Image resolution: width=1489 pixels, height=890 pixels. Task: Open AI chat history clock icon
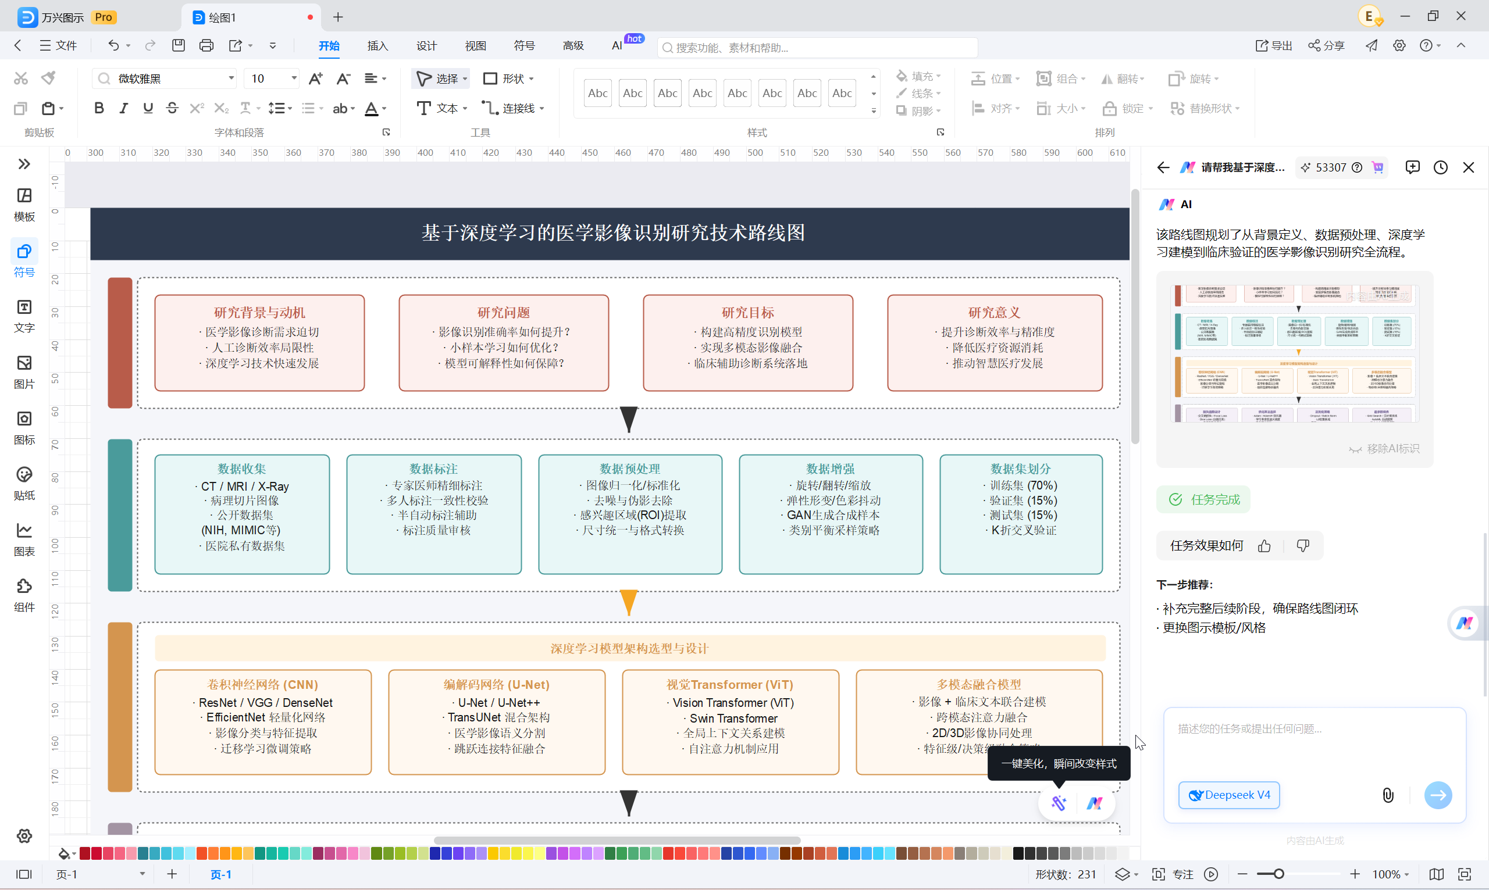click(x=1440, y=167)
